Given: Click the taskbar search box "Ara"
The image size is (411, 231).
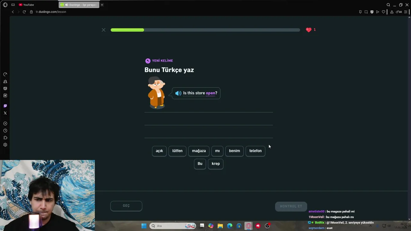Looking at the screenshot, I should point(173,226).
